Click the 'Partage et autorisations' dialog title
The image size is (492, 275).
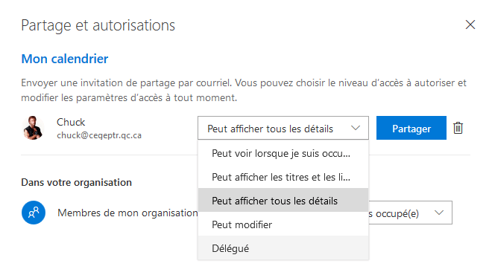point(98,25)
